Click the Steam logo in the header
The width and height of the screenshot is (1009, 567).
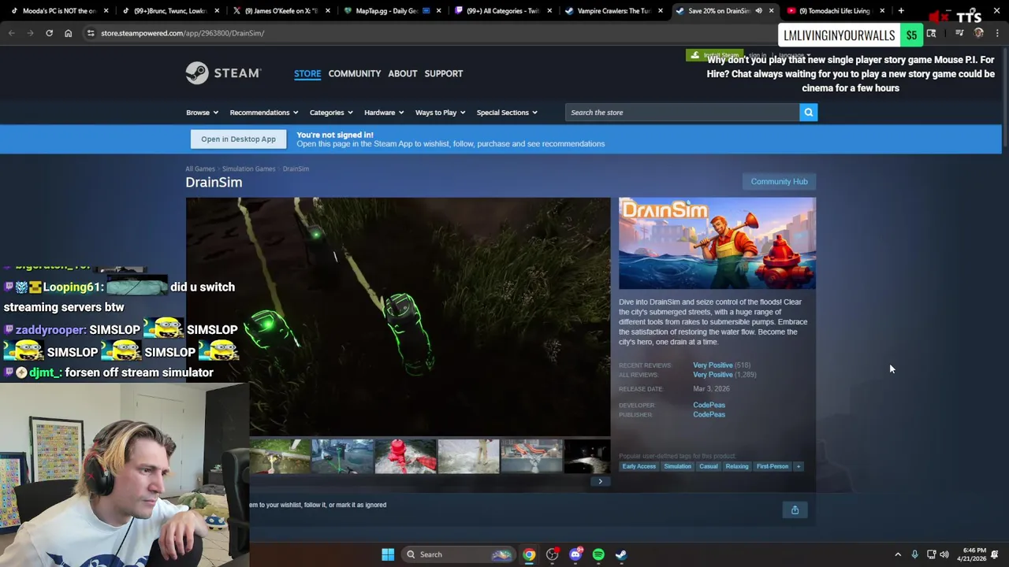(x=223, y=73)
